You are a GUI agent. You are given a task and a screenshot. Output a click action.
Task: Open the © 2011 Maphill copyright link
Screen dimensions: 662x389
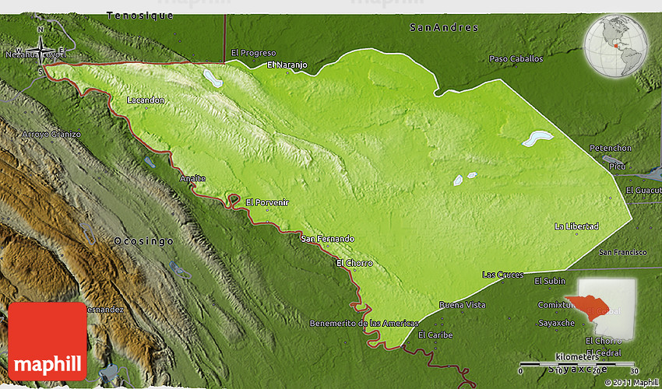[x=631, y=382]
